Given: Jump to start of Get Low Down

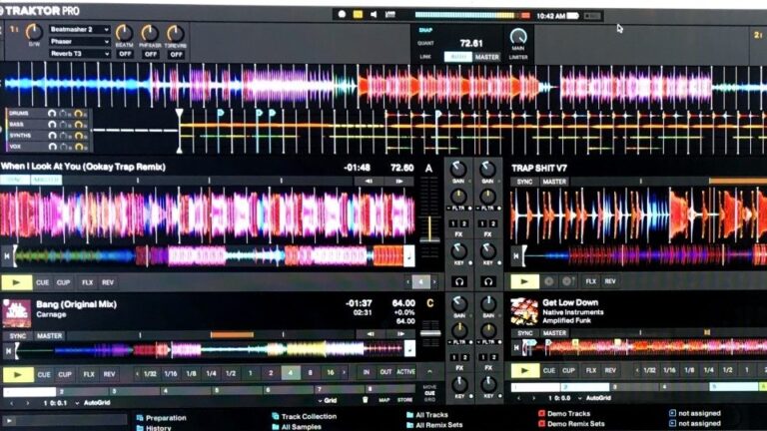Looking at the screenshot, I should coord(516,347).
